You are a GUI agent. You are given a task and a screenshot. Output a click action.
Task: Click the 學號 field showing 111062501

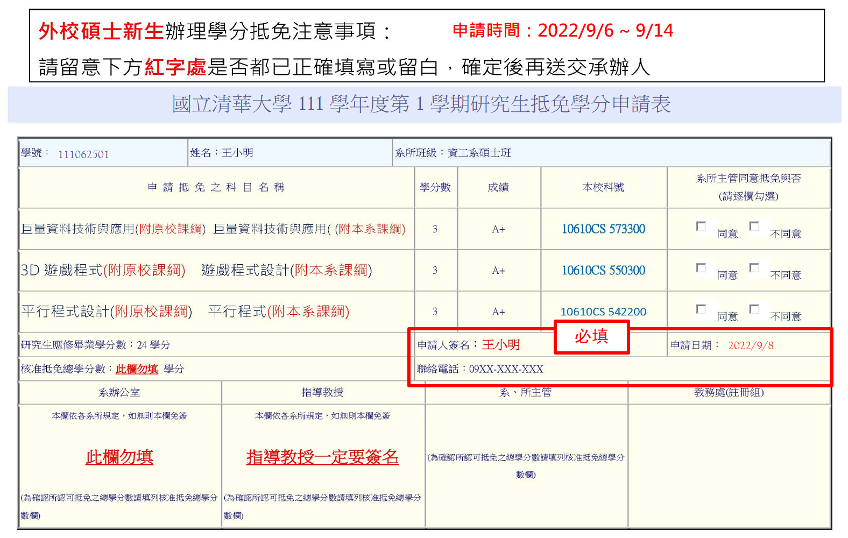click(83, 155)
